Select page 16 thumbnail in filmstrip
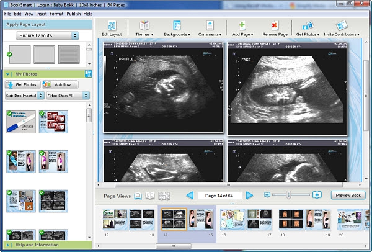 (232, 220)
